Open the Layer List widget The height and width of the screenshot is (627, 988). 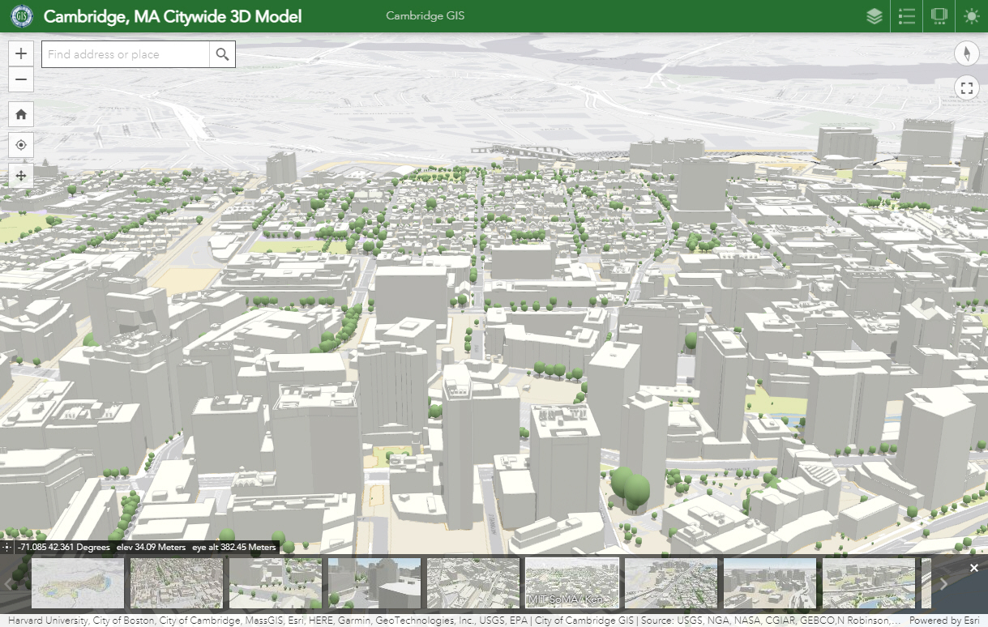point(874,16)
